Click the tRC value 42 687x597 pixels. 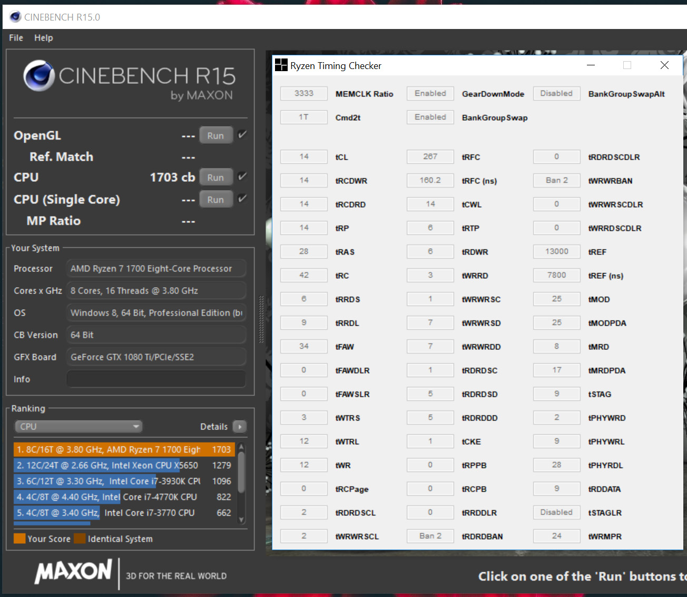(x=304, y=275)
